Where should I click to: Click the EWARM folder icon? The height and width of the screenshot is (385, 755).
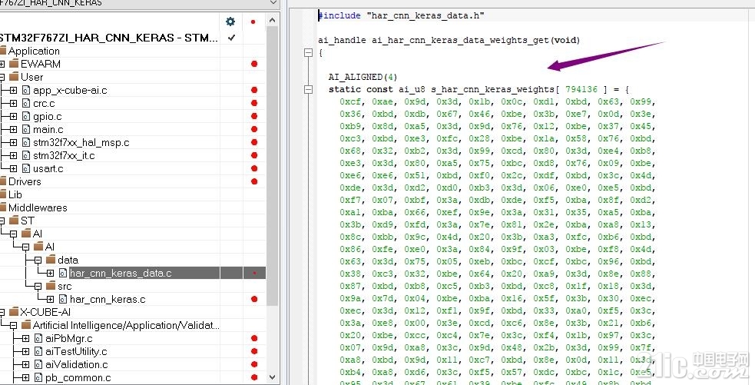(14, 64)
